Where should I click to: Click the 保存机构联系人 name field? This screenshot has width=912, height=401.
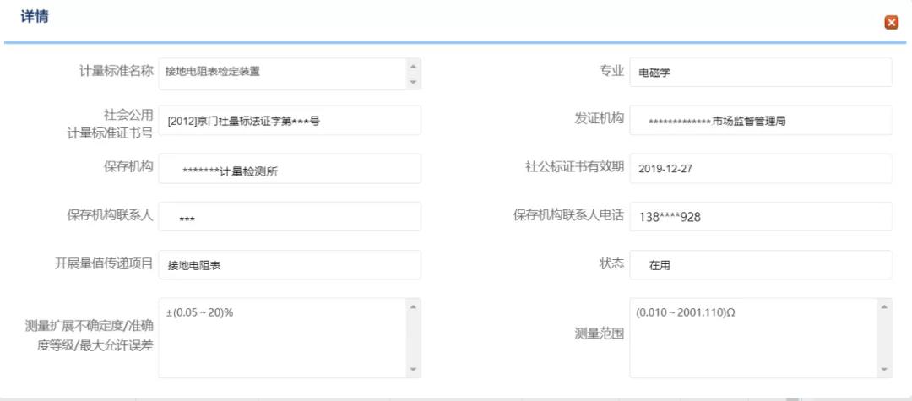coord(289,216)
